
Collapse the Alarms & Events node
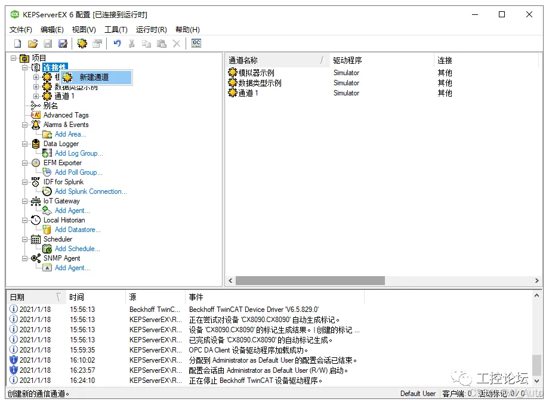tap(24, 125)
